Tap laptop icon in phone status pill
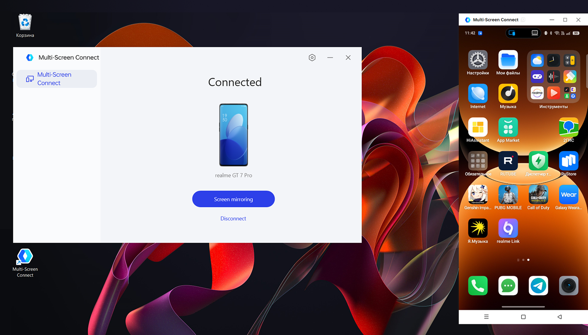588x335 pixels. [535, 33]
